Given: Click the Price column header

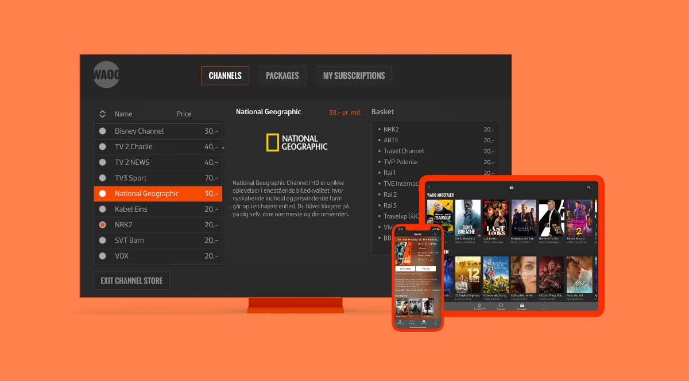Looking at the screenshot, I should tap(184, 114).
